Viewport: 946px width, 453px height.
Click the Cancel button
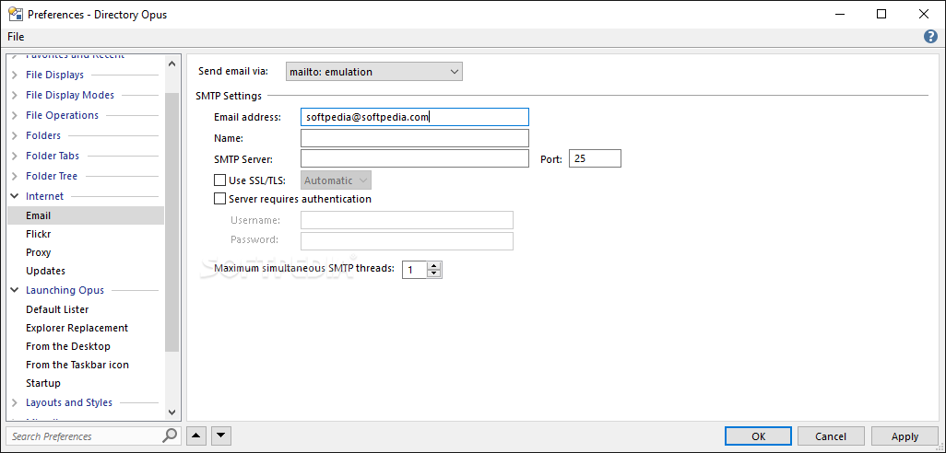pyautogui.click(x=831, y=436)
